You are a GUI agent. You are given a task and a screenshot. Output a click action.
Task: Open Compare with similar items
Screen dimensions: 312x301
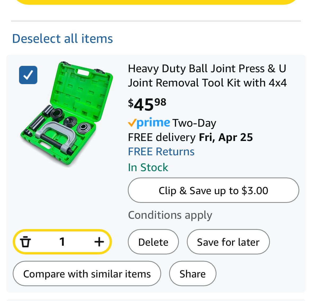point(87,273)
